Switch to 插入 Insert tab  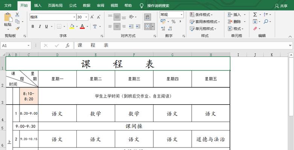tap(38, 5)
